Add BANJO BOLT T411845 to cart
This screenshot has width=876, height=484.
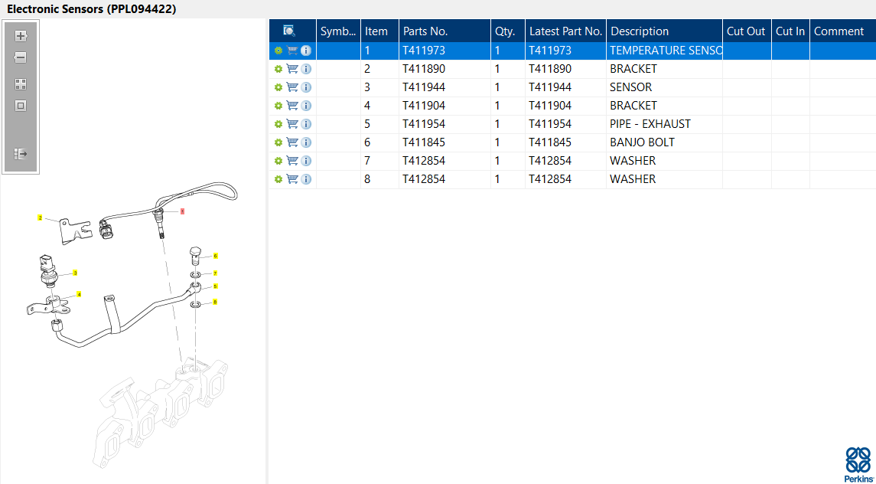[292, 142]
